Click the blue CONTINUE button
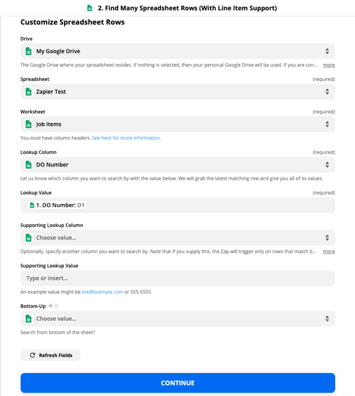 pos(177,383)
